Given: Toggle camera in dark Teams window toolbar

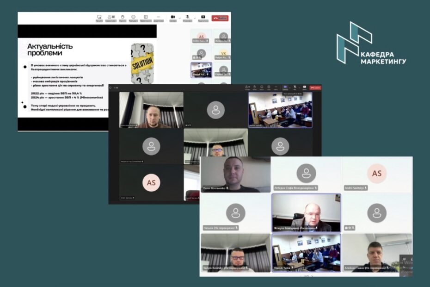Looking at the screenshot, I should pos(285,87).
